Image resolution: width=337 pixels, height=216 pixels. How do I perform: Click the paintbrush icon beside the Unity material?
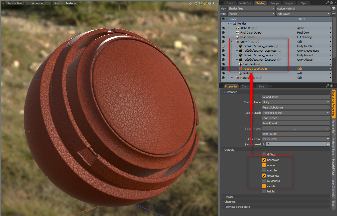point(223,46)
